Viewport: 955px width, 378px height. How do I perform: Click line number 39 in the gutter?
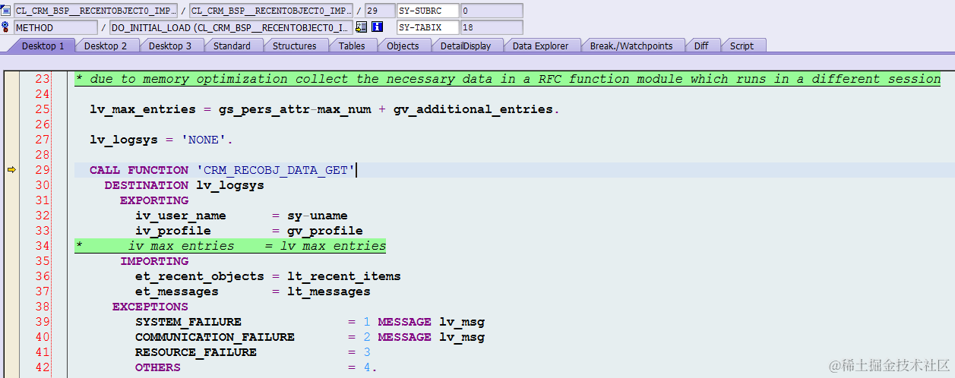pos(42,322)
